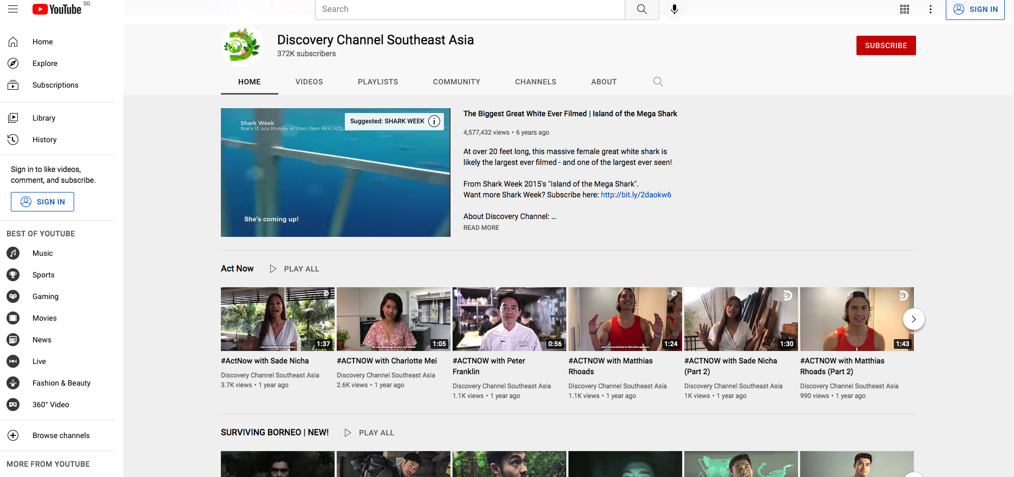Open SURVIVING BORNEO | NEW! section title

274,432
